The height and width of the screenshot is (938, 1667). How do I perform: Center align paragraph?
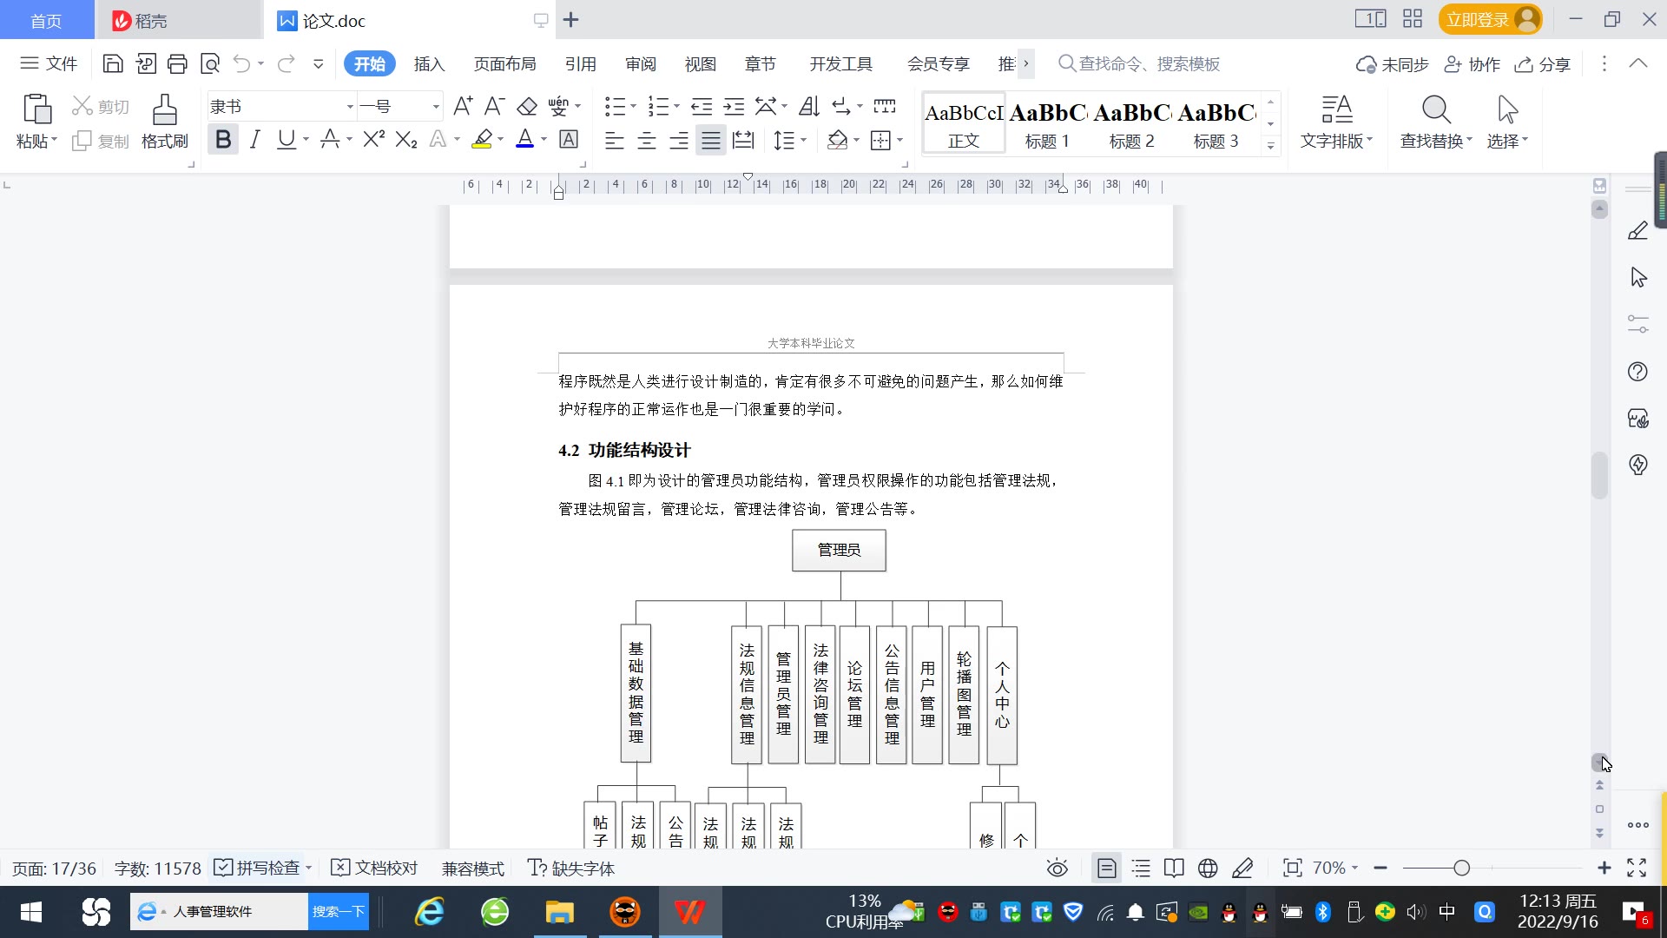[x=646, y=140]
